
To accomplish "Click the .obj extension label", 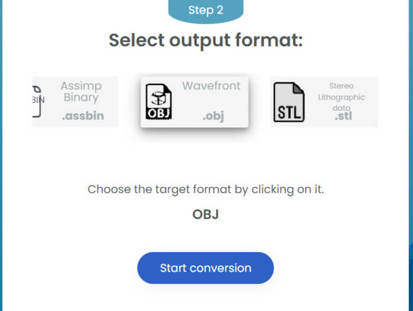I will [x=214, y=115].
